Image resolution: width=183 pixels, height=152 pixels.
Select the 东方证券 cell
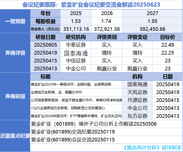pyautogui.click(x=137, y=116)
